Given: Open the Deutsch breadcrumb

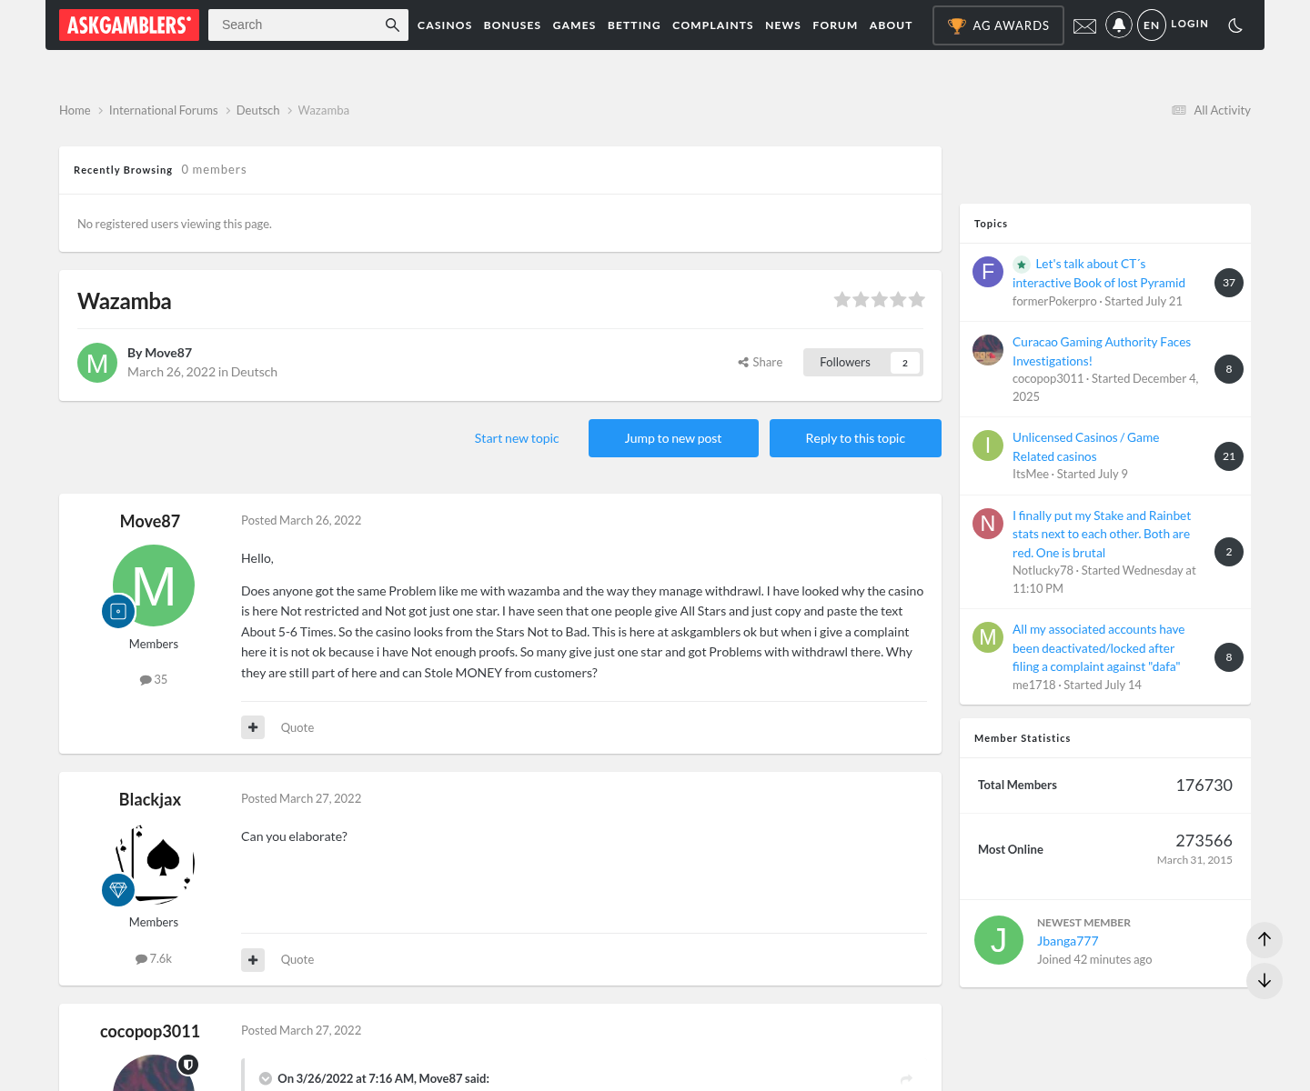Looking at the screenshot, I should pyautogui.click(x=257, y=110).
